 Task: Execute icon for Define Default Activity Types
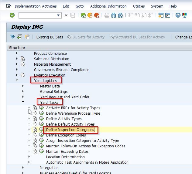coord(42,124)
